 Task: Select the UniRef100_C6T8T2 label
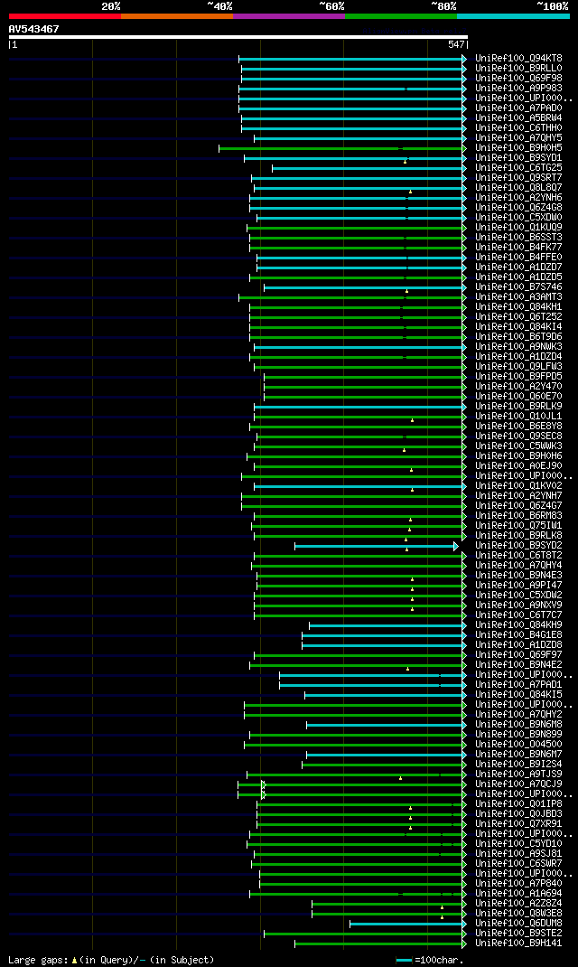tap(518, 556)
